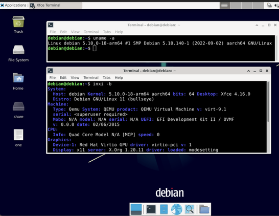Switch to the first workspace in pager
Image resolution: width=279 pixels, height=216 pixels.
point(225,5)
